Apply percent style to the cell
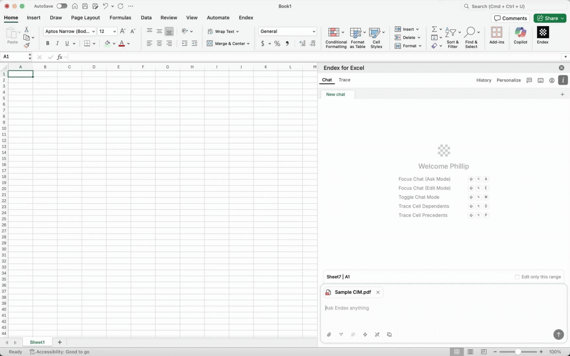The width and height of the screenshot is (570, 356). [x=277, y=44]
